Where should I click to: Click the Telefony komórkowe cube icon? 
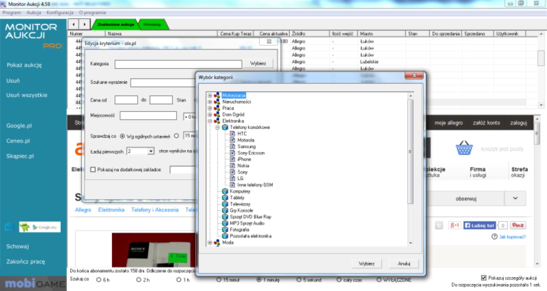click(225, 128)
